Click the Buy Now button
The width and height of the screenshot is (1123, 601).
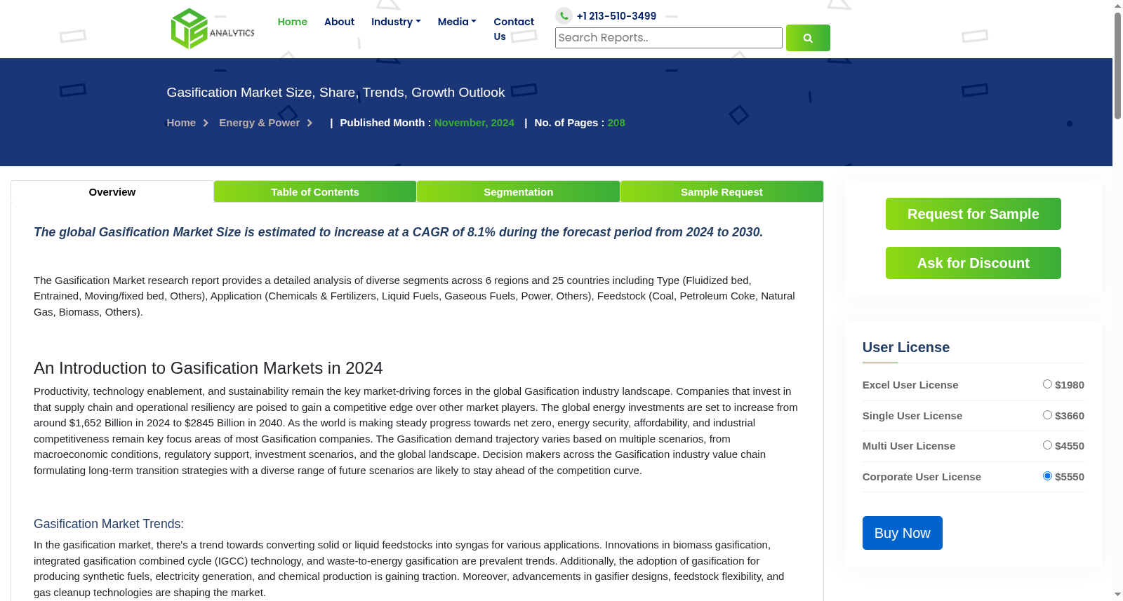(x=902, y=533)
